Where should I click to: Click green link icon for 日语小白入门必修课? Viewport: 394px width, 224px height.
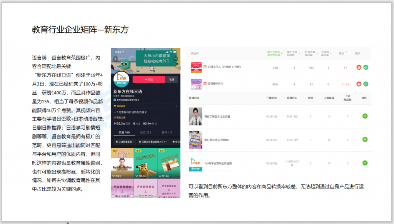tap(366, 67)
